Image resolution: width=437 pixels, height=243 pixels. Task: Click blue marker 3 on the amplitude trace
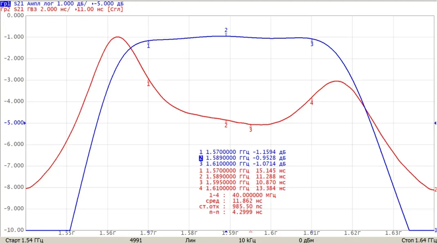[x=312, y=43]
